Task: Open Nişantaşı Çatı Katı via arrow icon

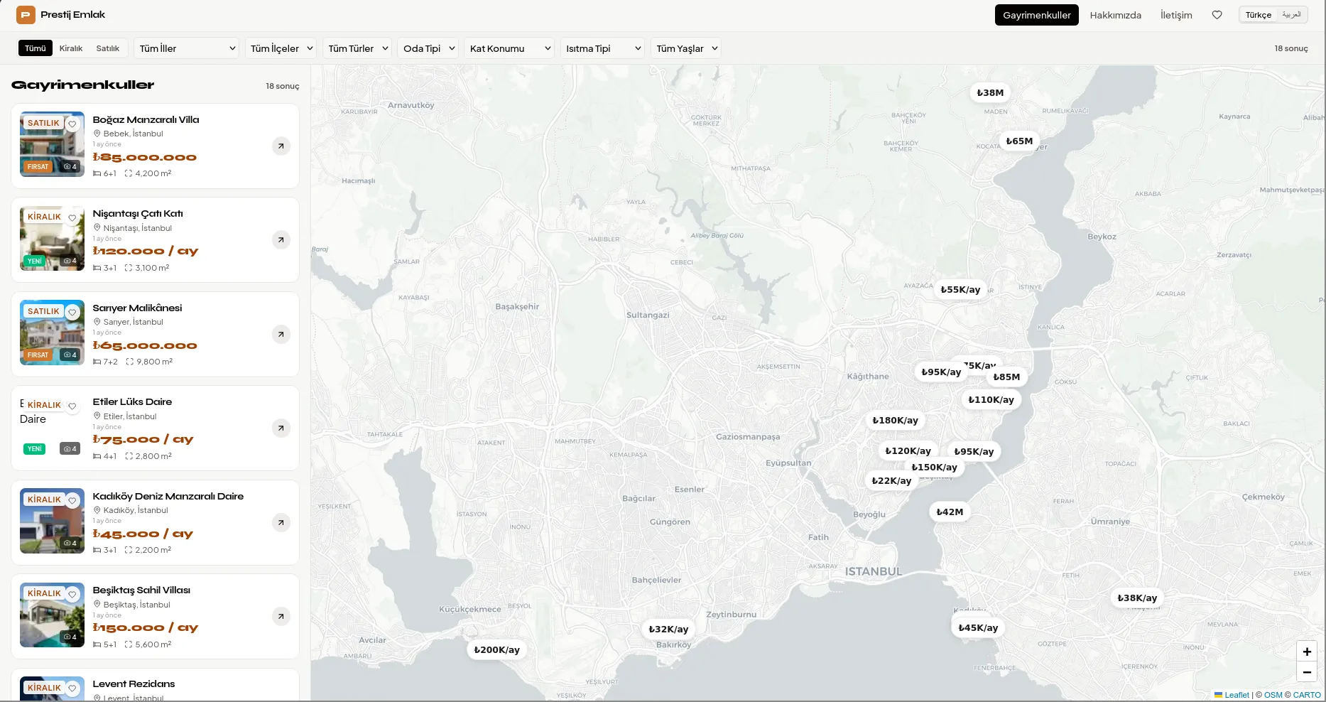Action: pyautogui.click(x=281, y=239)
